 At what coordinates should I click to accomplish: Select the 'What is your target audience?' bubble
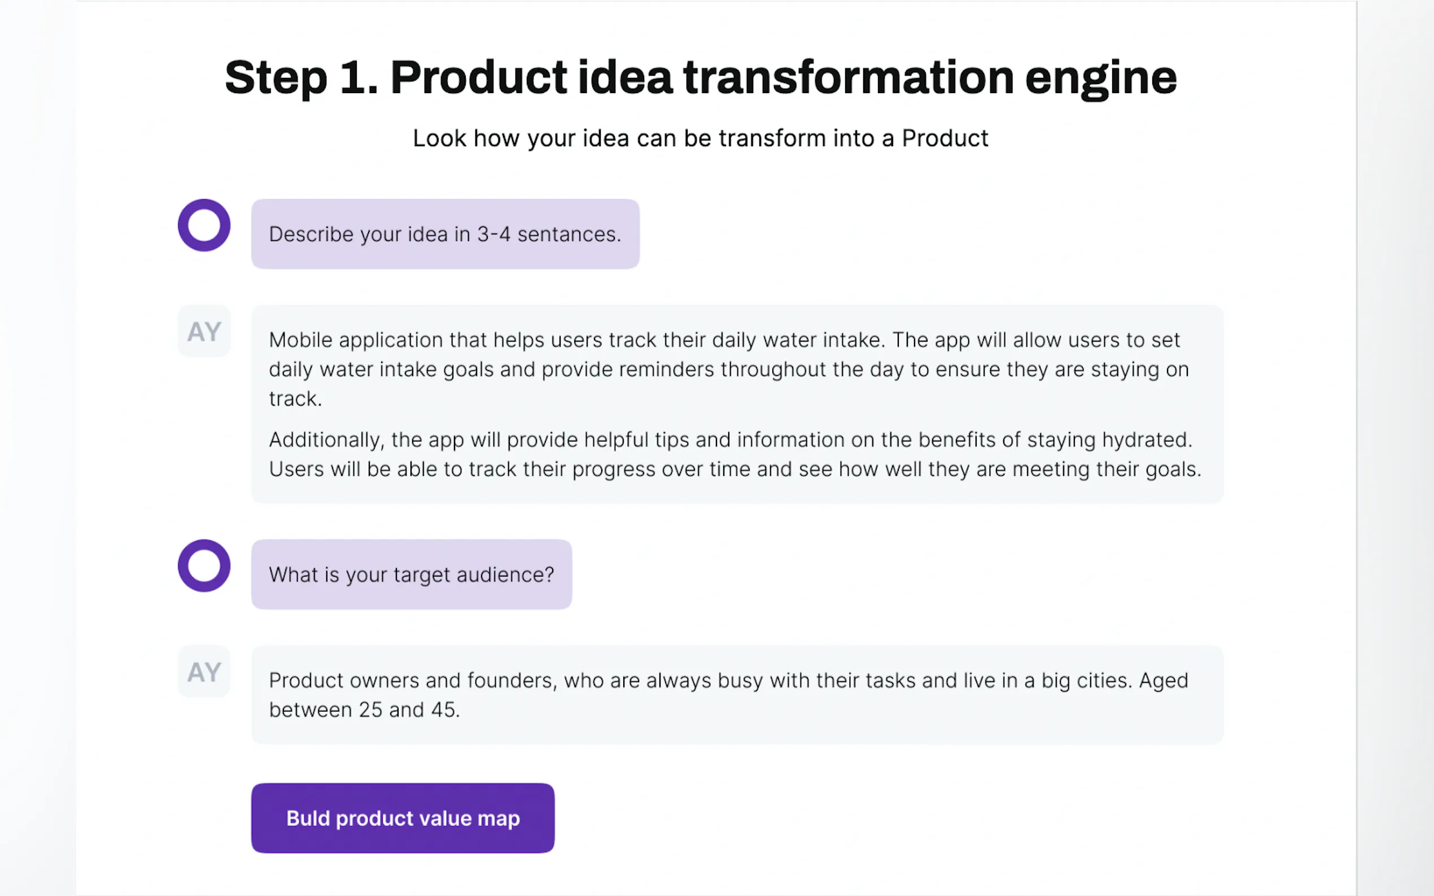point(412,574)
